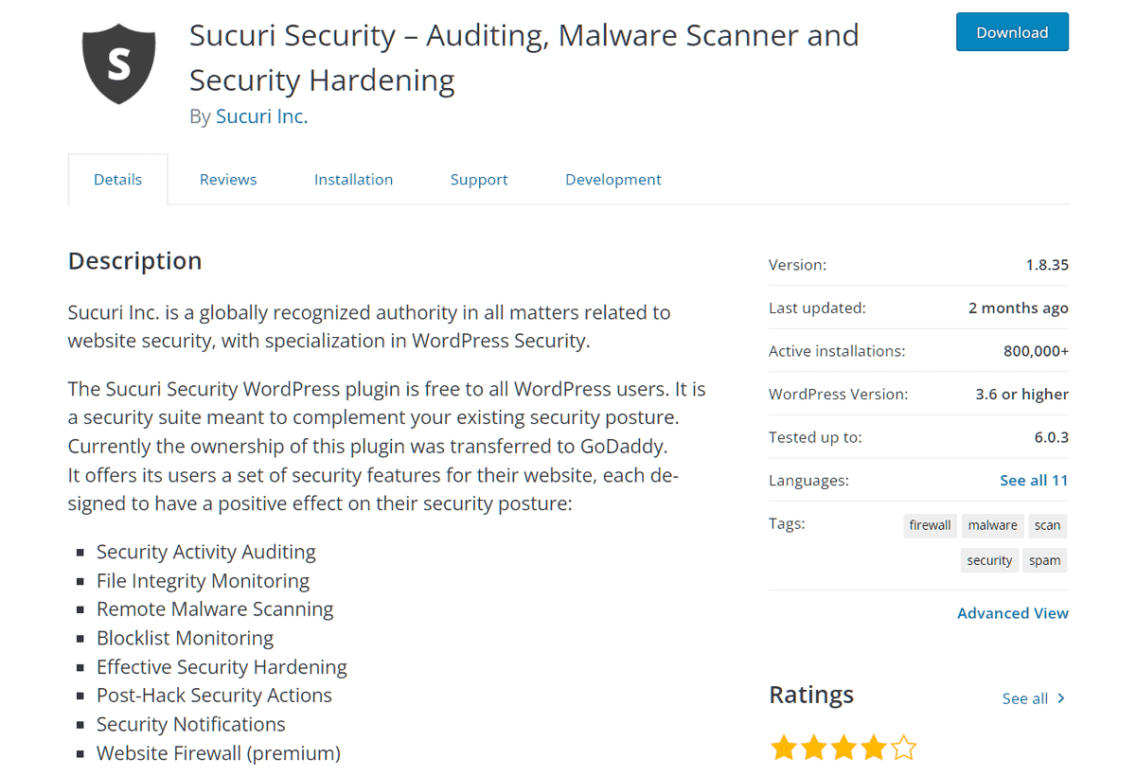The image size is (1136, 776).
Task: Click the empty fifth rating star
Action: click(x=903, y=747)
